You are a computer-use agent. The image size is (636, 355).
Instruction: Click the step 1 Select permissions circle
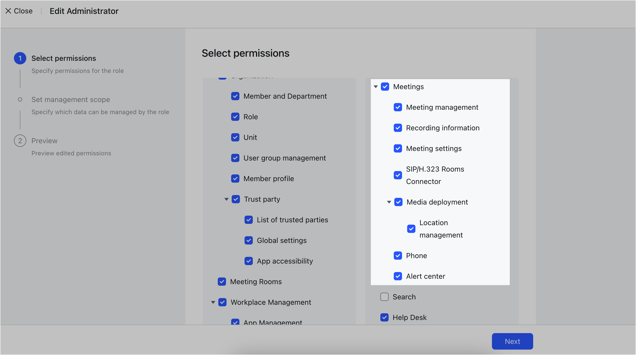coord(20,58)
